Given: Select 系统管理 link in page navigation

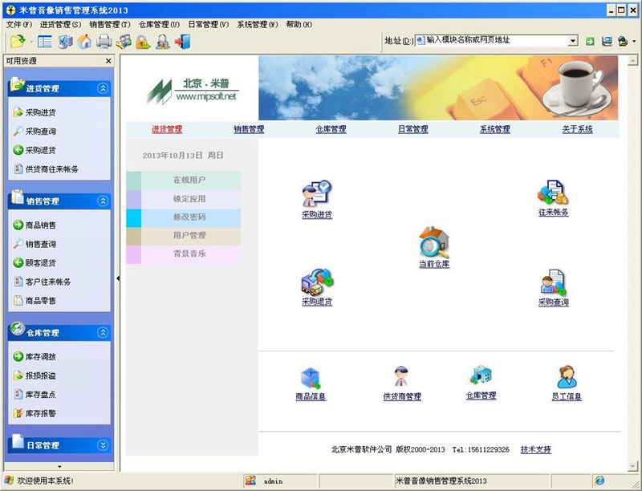Looking at the screenshot, I should coord(495,129).
